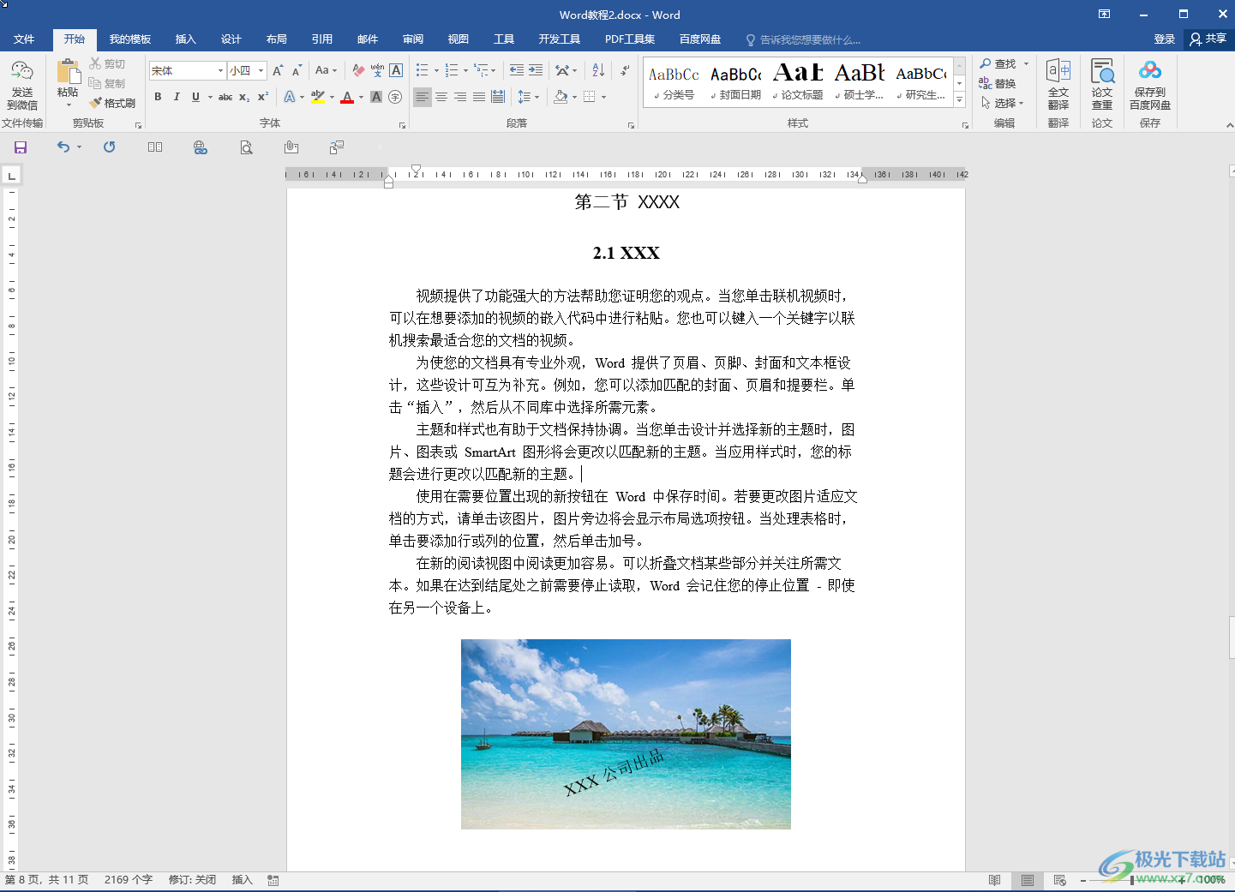Click the Format Painter (格式刷) icon

112,103
